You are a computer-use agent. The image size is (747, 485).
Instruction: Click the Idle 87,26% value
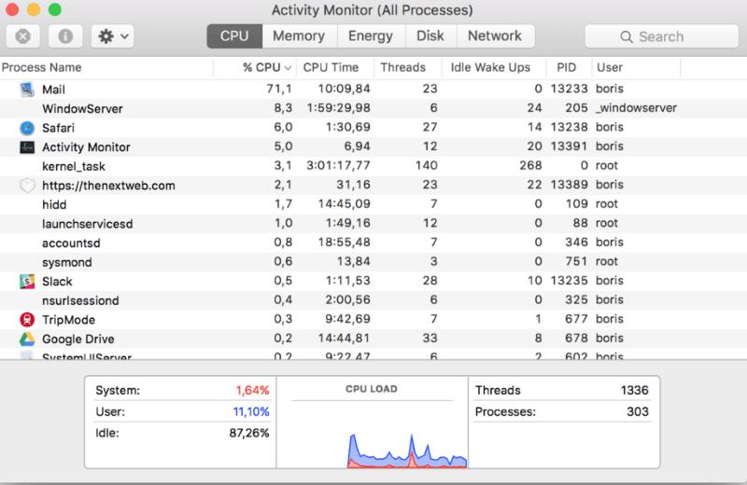coord(249,433)
